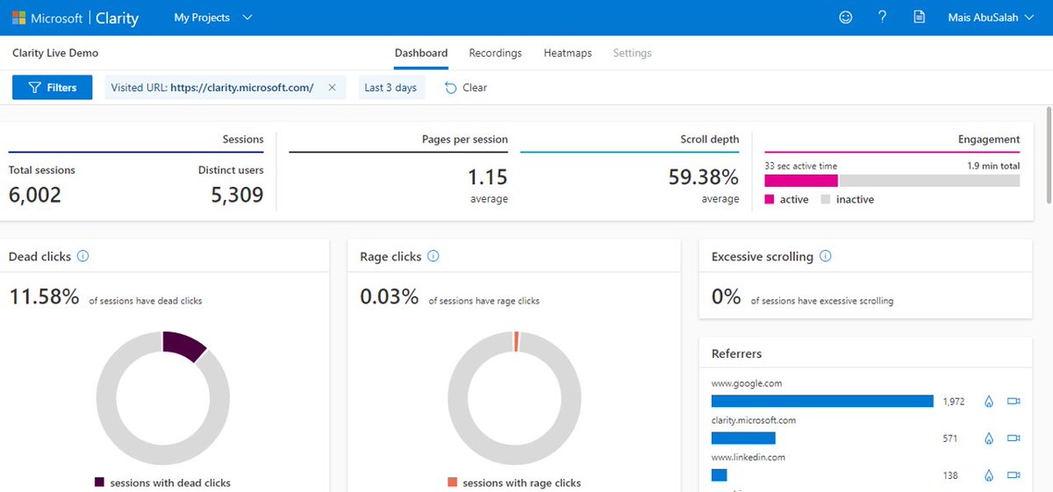Click the Filters button
1053x492 pixels.
click(x=52, y=88)
